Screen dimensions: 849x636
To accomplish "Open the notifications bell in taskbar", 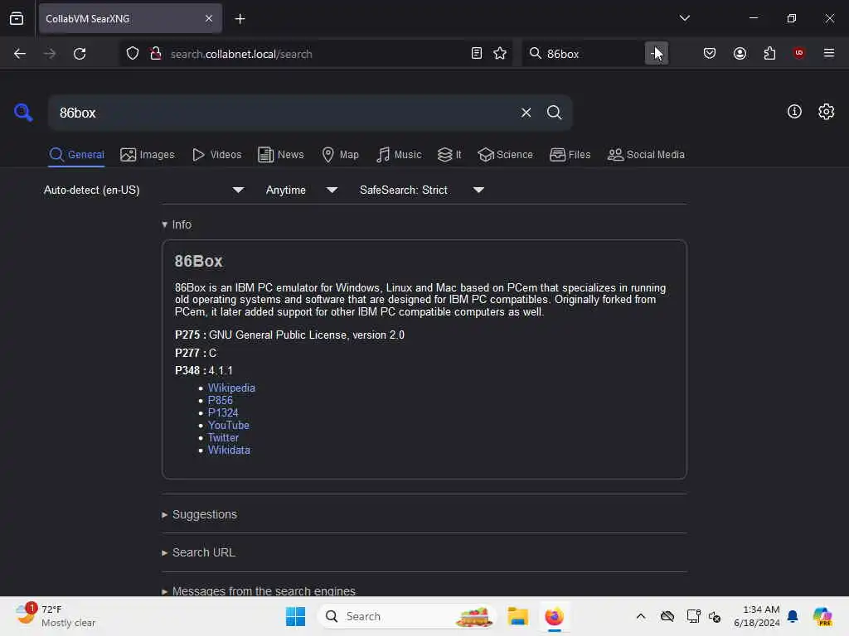I will [x=793, y=616].
